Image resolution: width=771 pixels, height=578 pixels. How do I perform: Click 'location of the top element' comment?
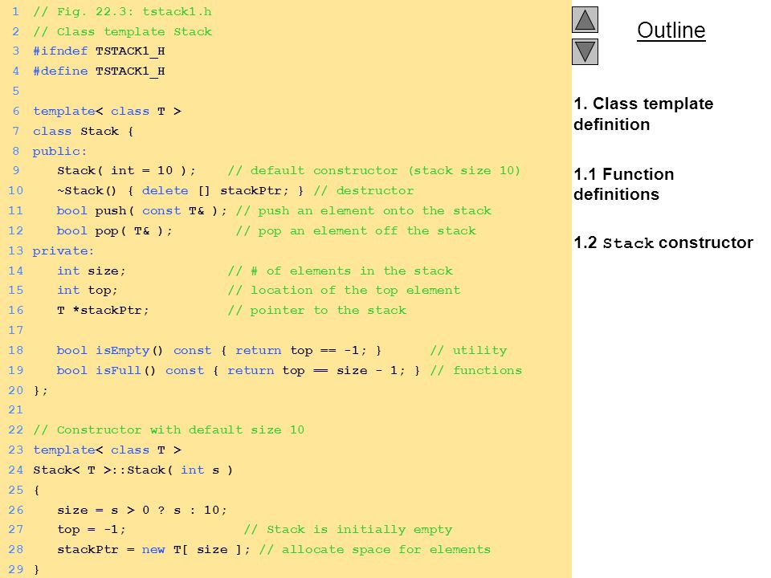(345, 291)
